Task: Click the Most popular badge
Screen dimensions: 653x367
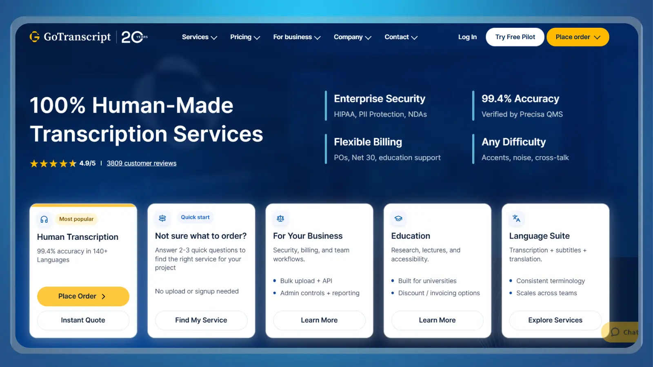Action: coord(76,219)
